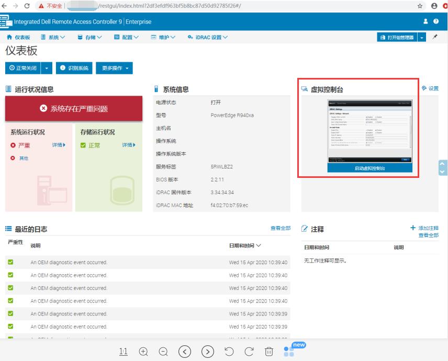Click the undo arrow icon in bottom toolbar
This screenshot has height=361, width=448.
pos(229,352)
